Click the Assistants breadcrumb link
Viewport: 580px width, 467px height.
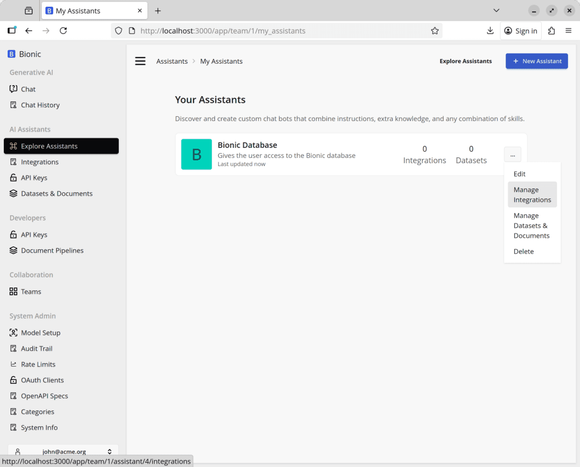172,61
